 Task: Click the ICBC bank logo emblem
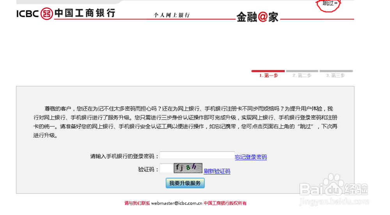[46, 13]
